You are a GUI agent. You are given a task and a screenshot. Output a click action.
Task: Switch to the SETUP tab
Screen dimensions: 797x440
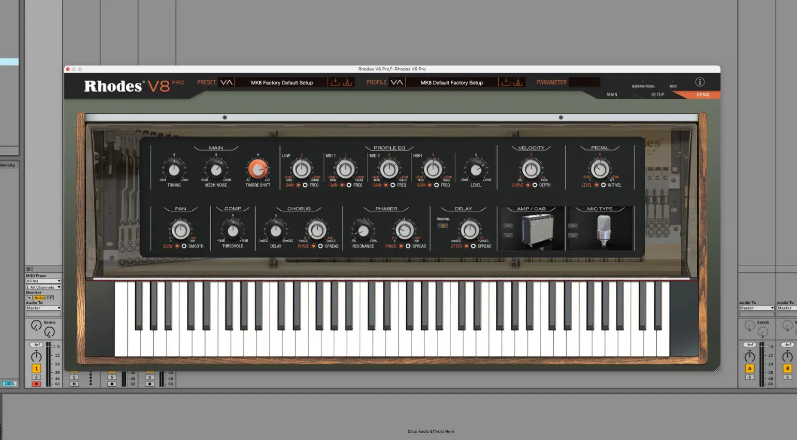pyautogui.click(x=657, y=94)
